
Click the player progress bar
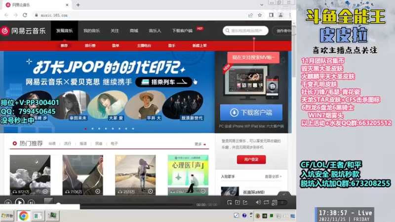125,205
